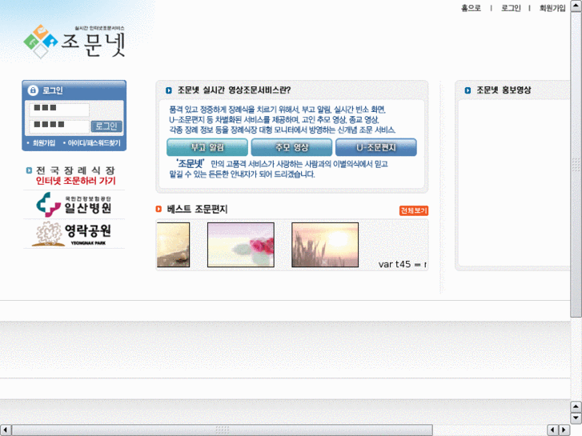Focus the password input field

[x=59, y=126]
